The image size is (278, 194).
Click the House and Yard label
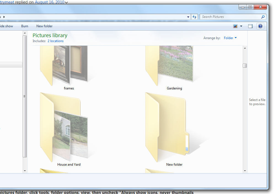tap(69, 165)
